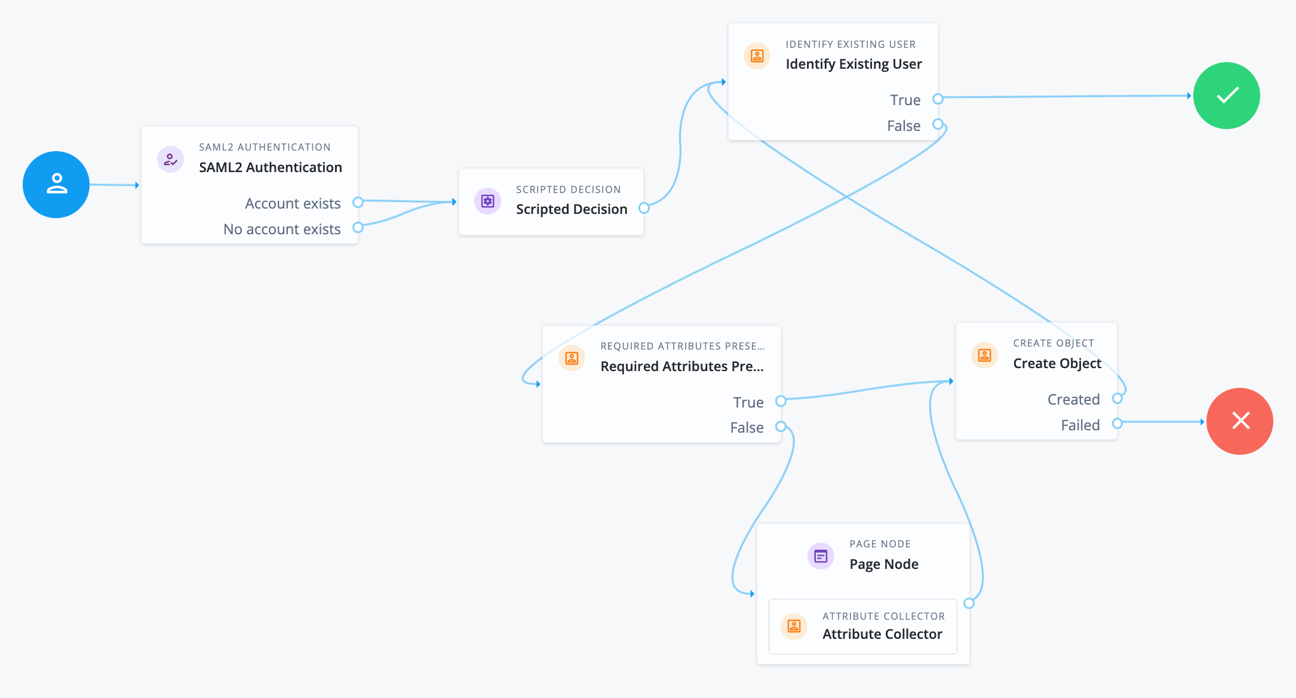
Task: Click the Page Node title text
Action: (884, 564)
